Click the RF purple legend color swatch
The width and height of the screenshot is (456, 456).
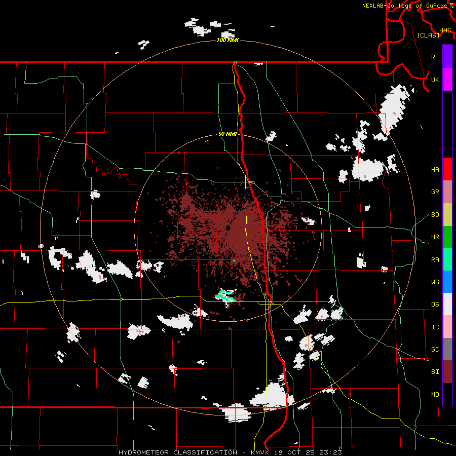tap(447, 56)
